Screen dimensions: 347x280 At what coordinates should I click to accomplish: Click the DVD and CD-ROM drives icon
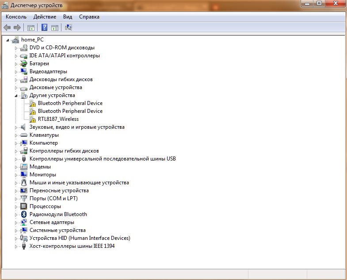[24, 48]
